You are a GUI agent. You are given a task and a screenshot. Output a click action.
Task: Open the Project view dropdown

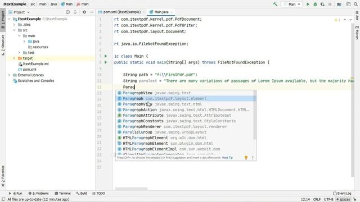[19, 12]
